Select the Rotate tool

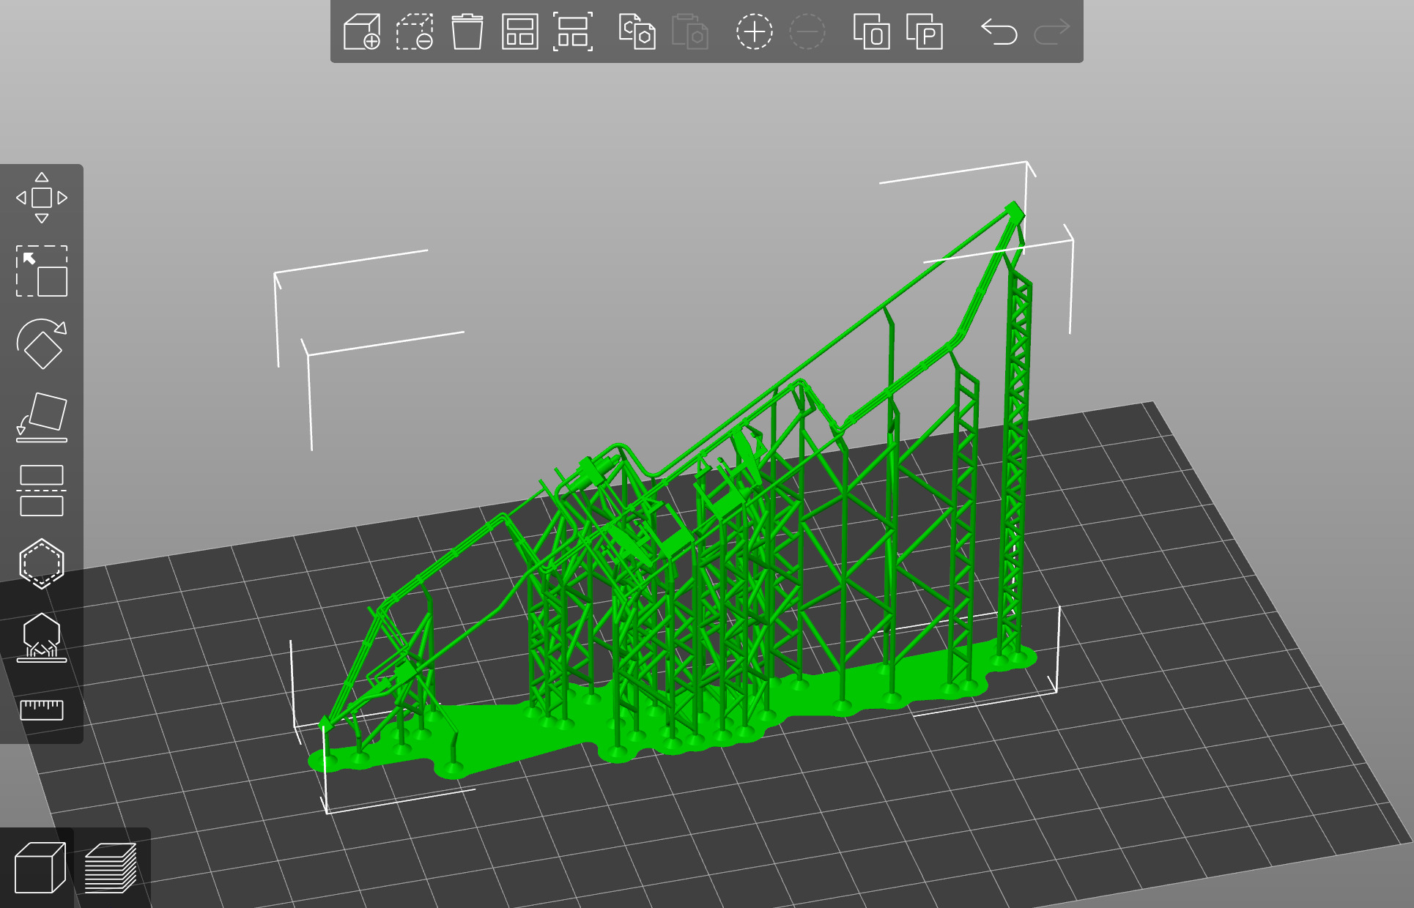[42, 344]
